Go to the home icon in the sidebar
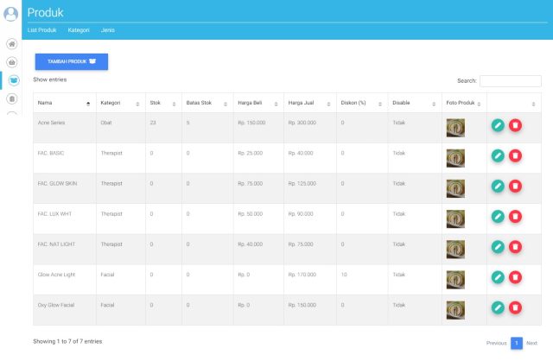Viewport: 553px width, 361px height. 12,44
